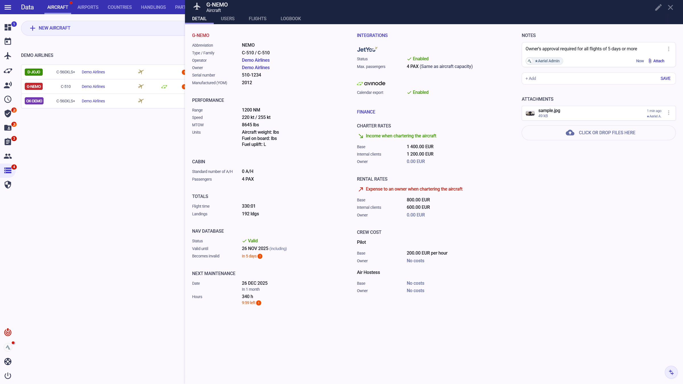
Task: Switch to the FLIGHTS tab
Action: tap(257, 19)
